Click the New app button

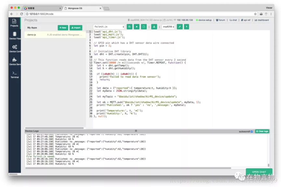click(x=63, y=28)
